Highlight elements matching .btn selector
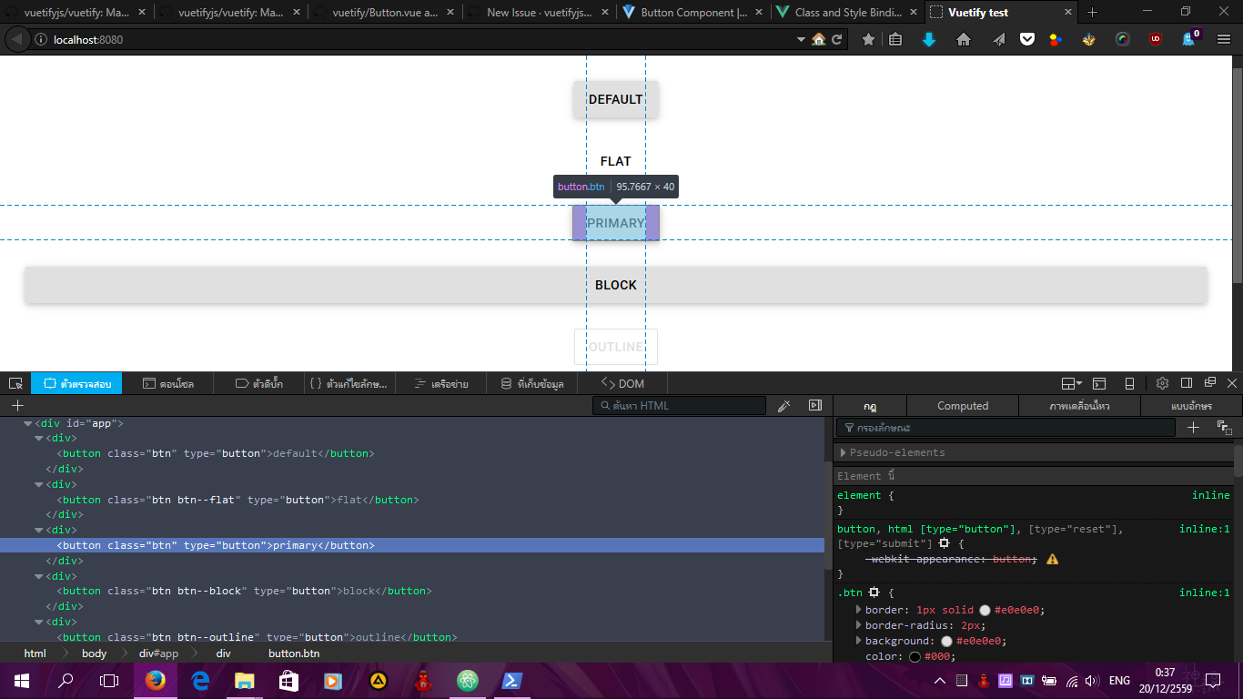This screenshot has width=1243, height=699. [874, 593]
